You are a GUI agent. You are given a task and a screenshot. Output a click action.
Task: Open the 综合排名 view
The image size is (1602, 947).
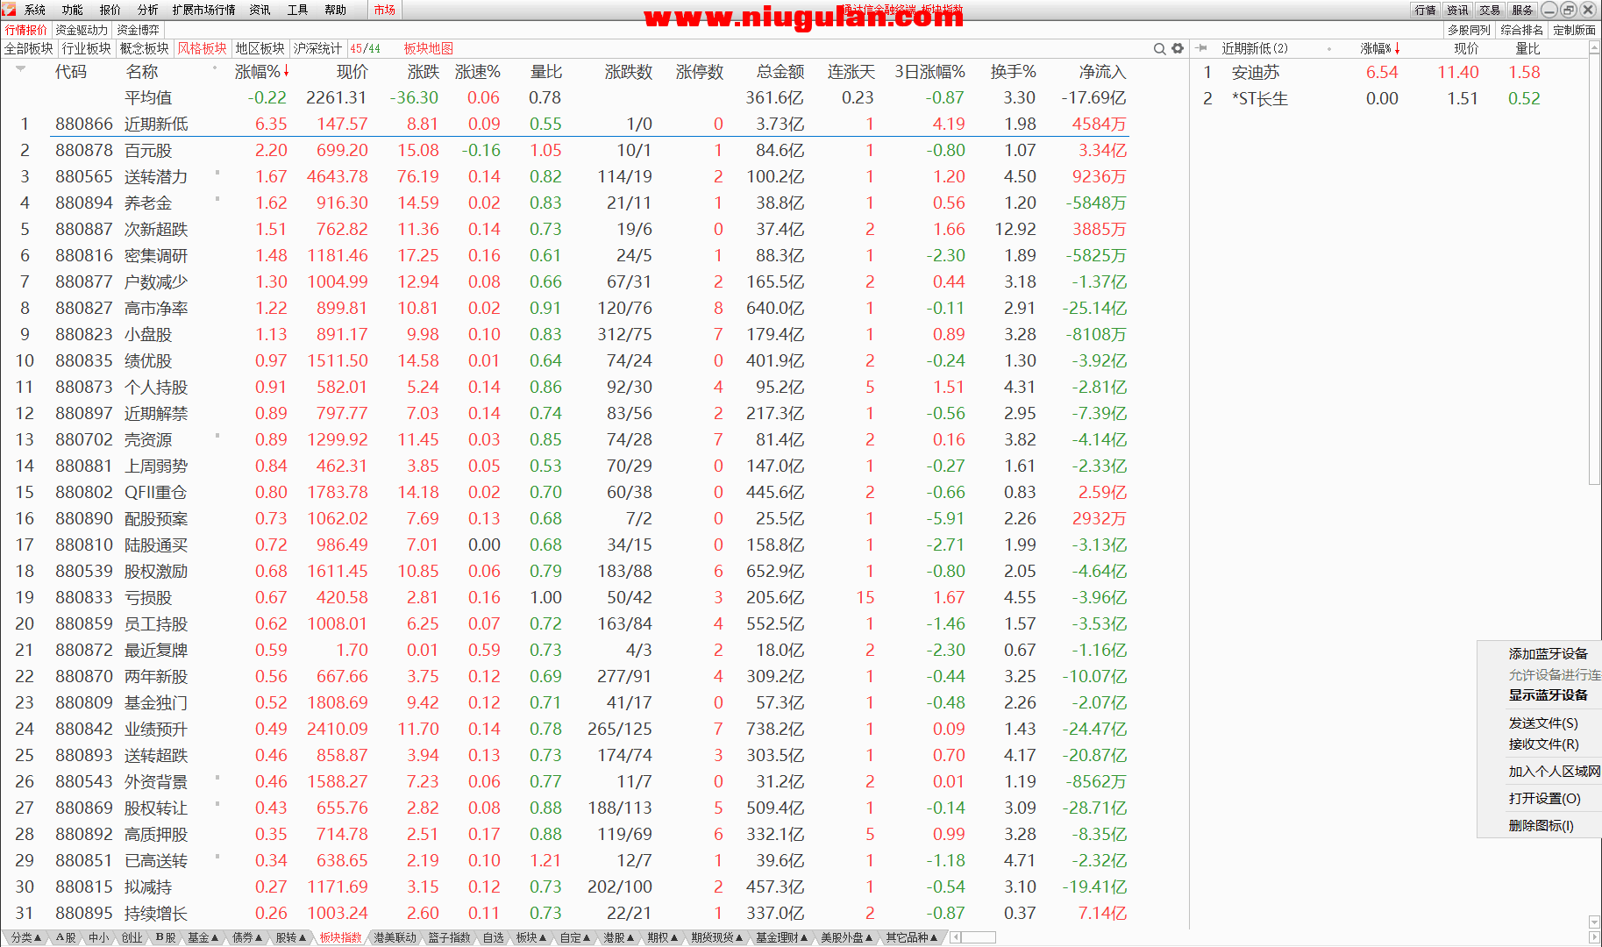tap(1521, 30)
